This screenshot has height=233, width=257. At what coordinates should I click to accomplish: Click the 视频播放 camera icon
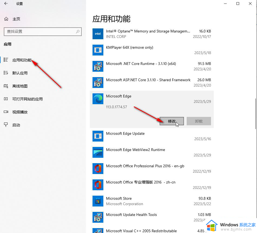(6, 112)
